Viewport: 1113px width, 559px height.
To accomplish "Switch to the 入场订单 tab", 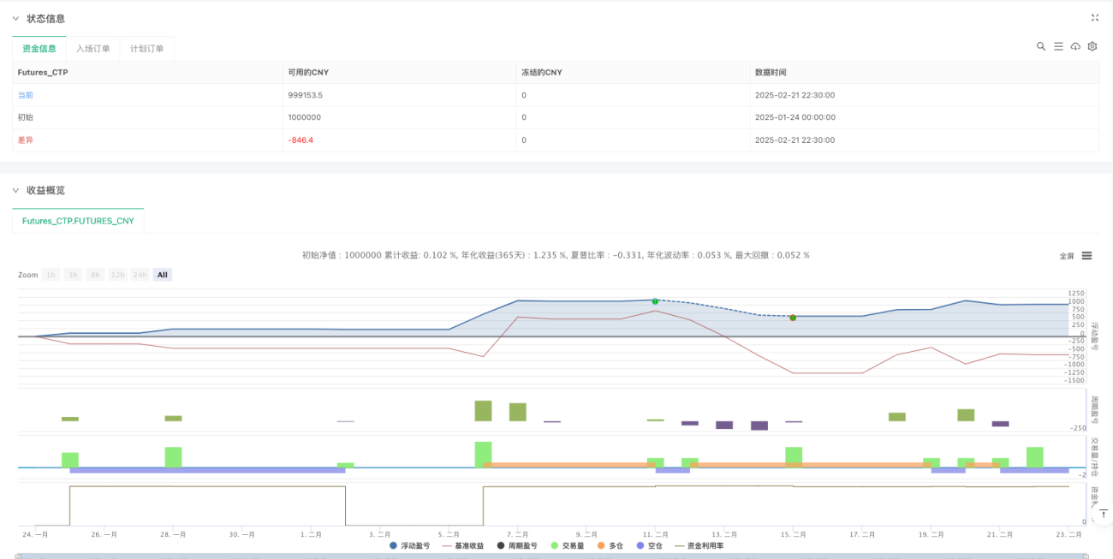I will pos(92,49).
